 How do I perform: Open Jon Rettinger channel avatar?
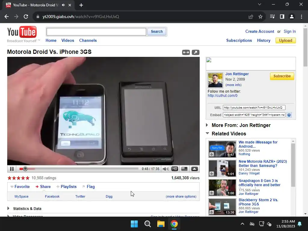215,80
